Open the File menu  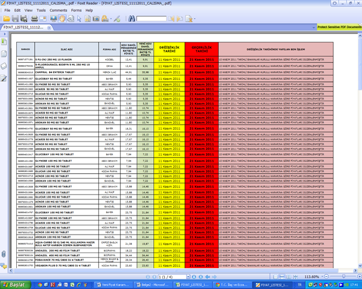pos(8,10)
